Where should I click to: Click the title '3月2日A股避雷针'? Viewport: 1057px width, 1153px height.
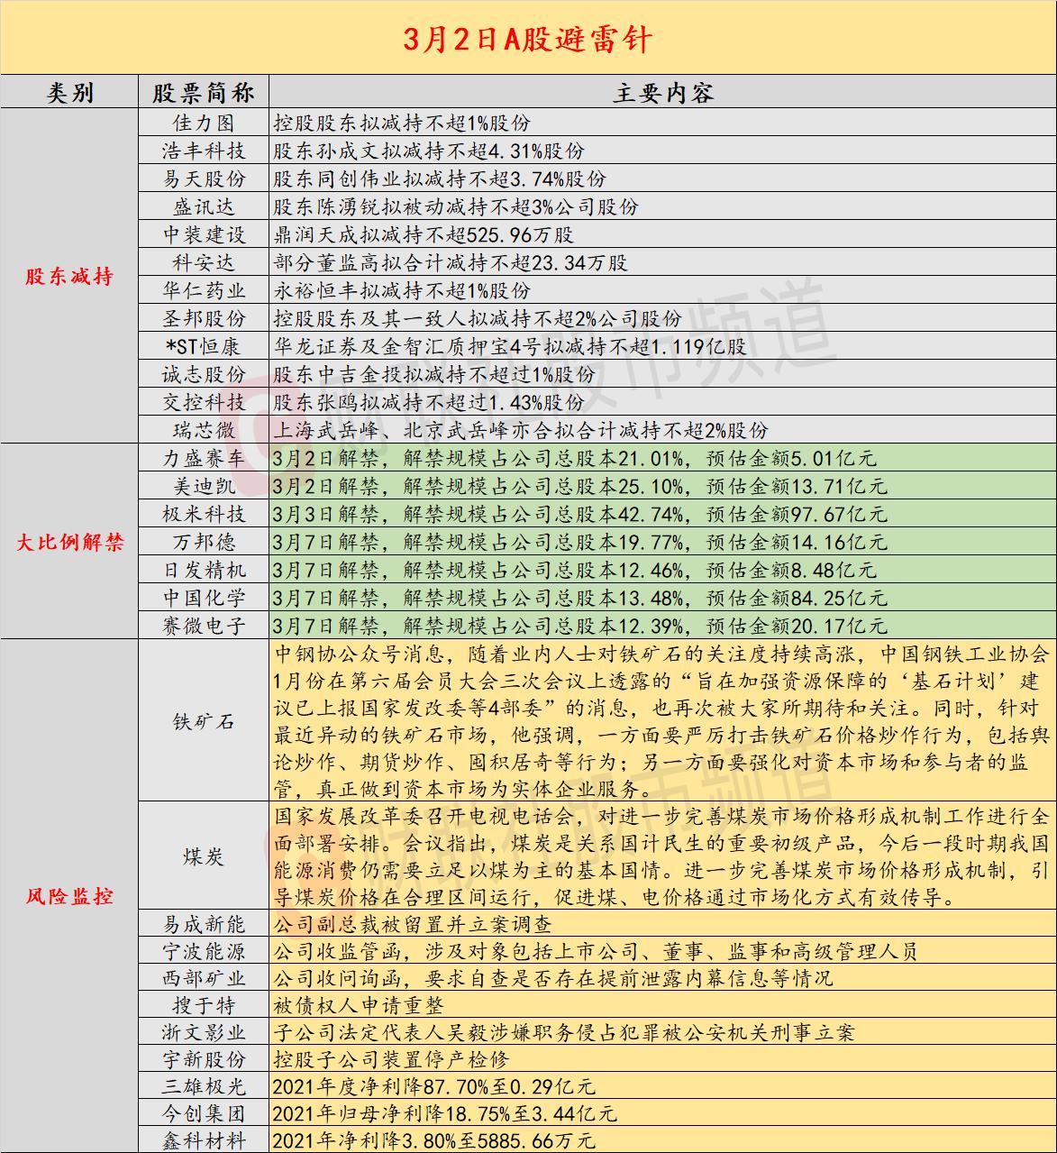528,38
